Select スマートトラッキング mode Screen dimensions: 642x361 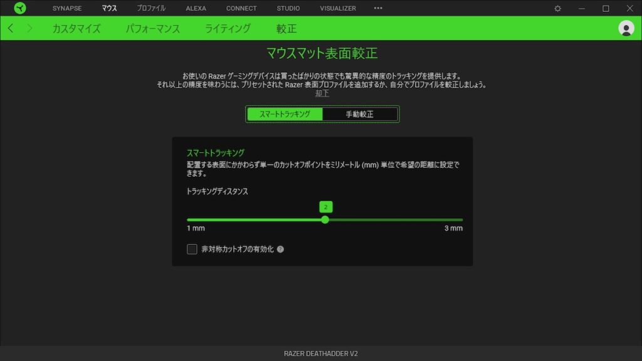point(285,114)
